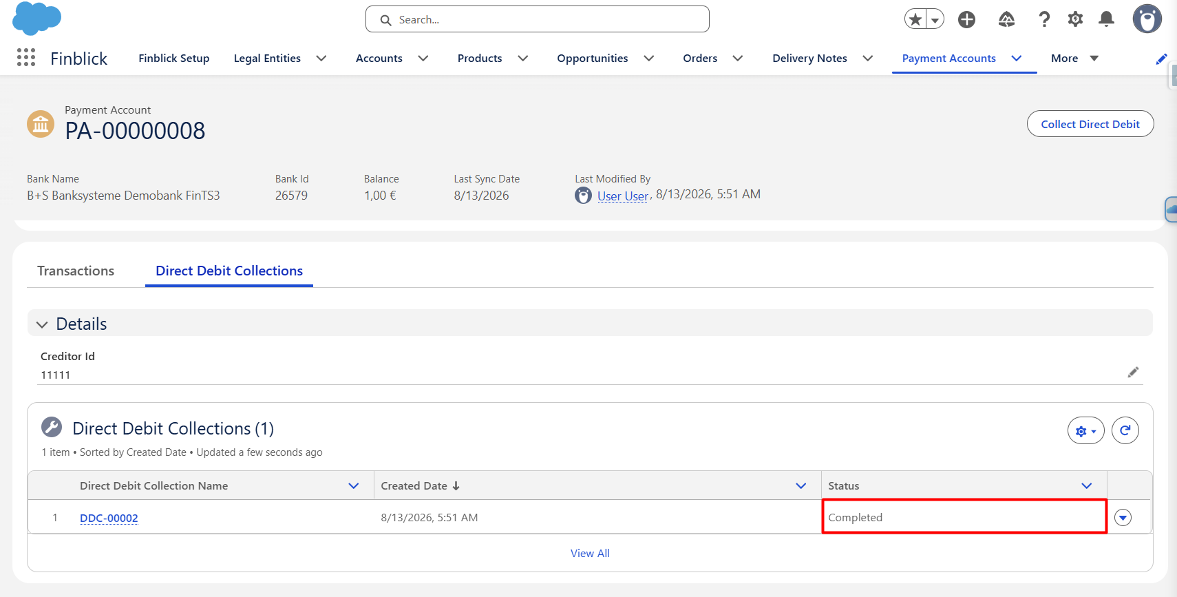
Task: Select the Bank Id value 26579
Action: [291, 196]
